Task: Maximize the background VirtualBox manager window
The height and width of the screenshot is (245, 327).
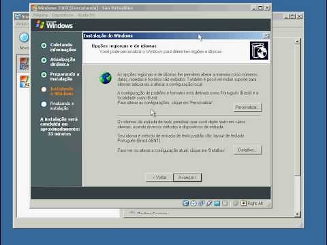Action: [293, 16]
